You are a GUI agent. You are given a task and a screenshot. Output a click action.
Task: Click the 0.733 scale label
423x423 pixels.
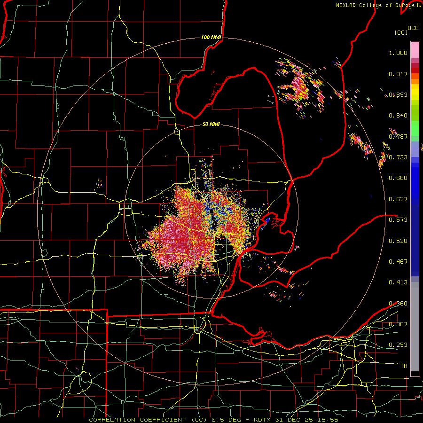(x=398, y=157)
